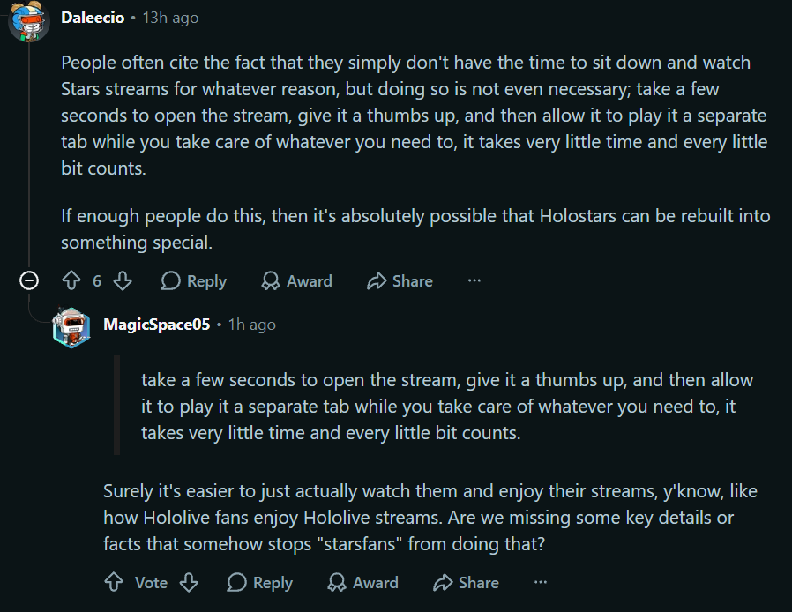The image size is (792, 612).
Task: Reply to Daleecio's comment
Action: point(193,280)
